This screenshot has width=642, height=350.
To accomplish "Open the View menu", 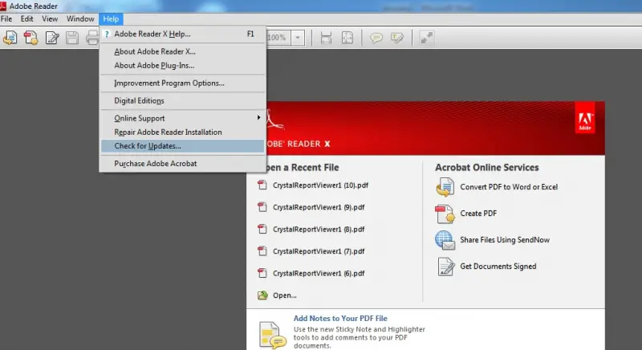I will click(50, 18).
